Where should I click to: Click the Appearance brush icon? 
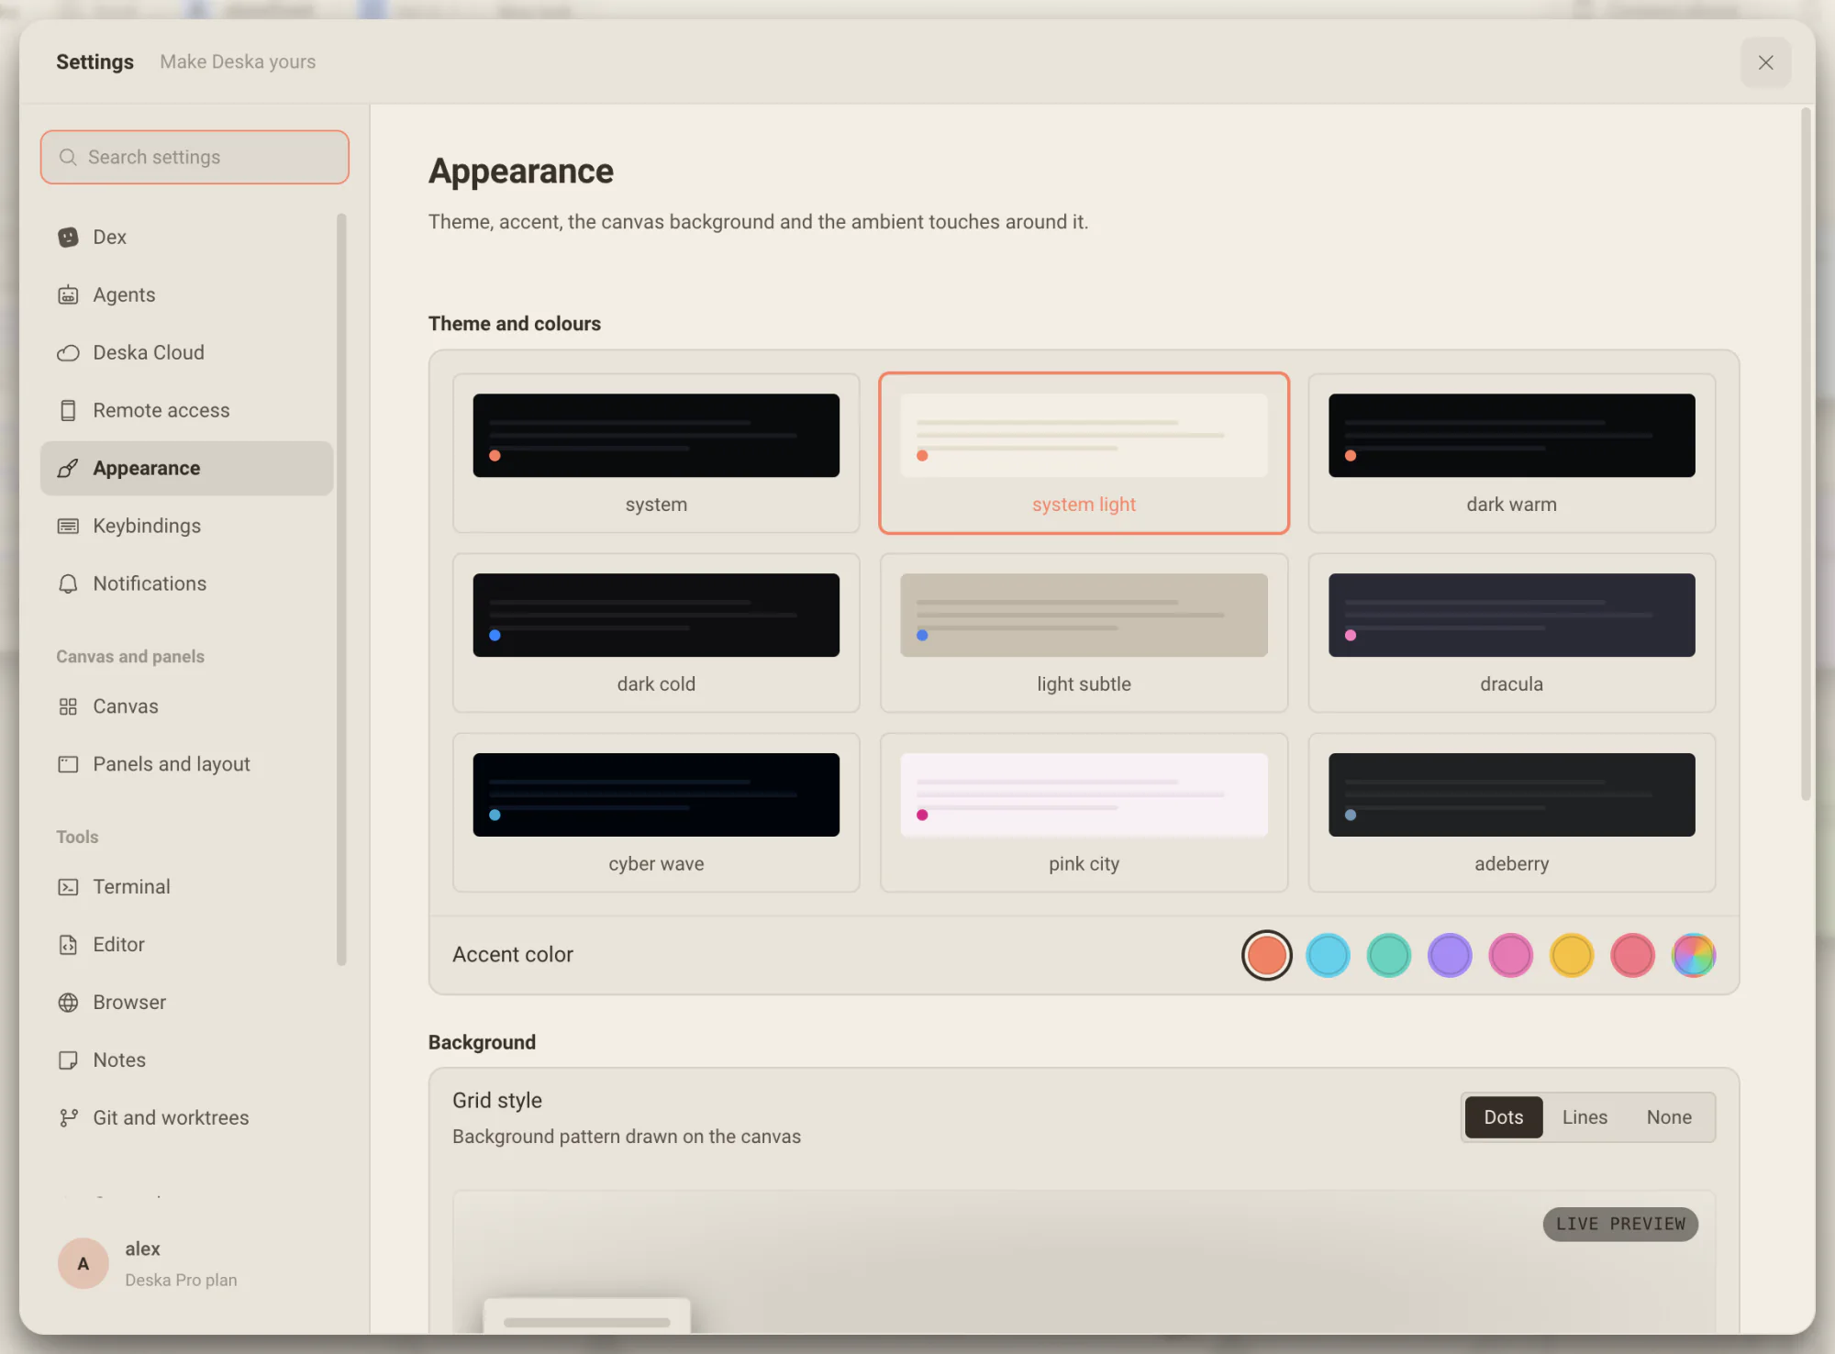(x=68, y=469)
